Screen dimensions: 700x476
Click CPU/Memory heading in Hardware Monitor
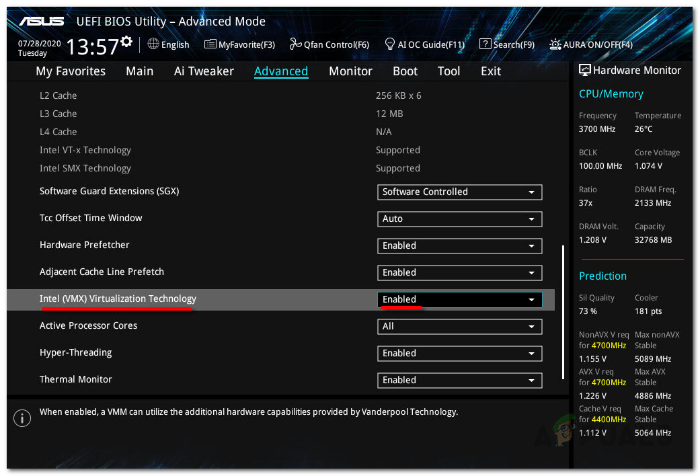click(611, 94)
